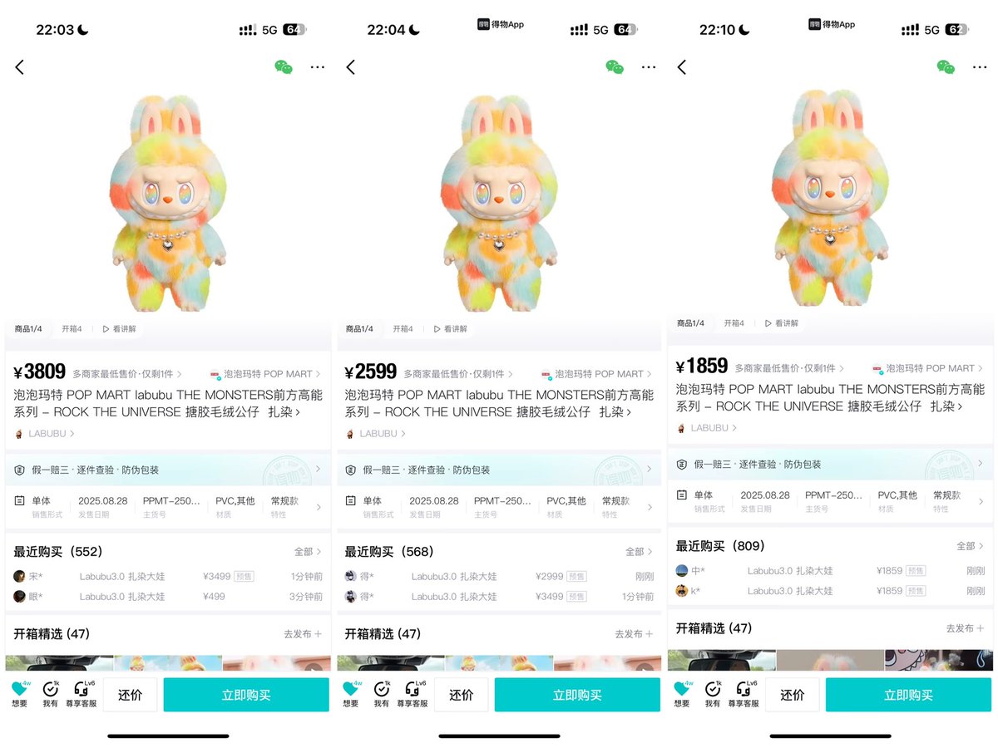Tap 还价 button on the ¥2599 listing
This screenshot has height=748, width=998.
(x=461, y=695)
